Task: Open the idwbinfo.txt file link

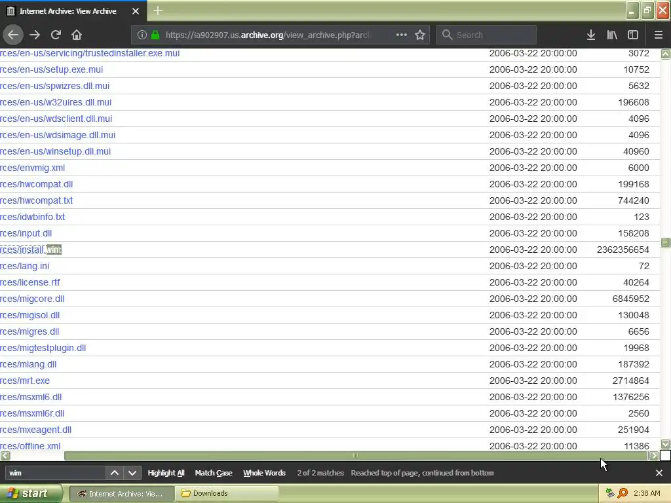Action: pyautogui.click(x=33, y=217)
